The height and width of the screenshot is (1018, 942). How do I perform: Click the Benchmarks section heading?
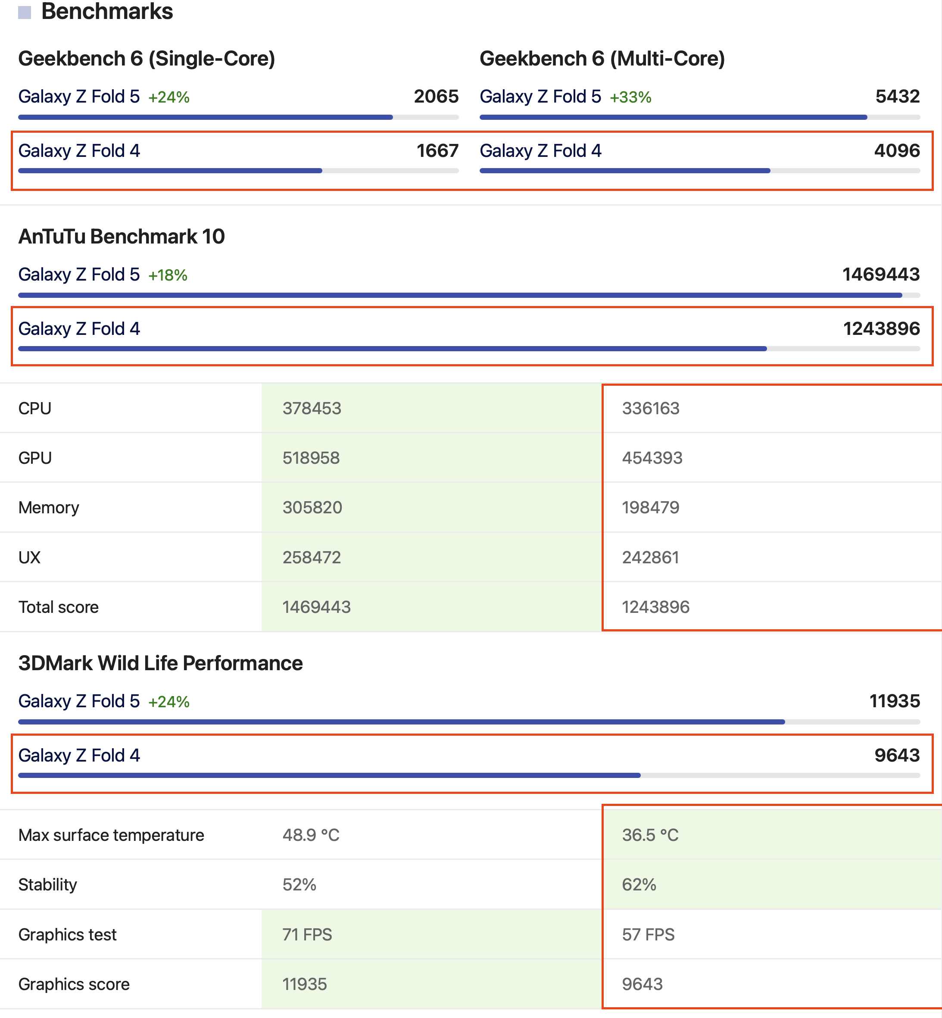(x=107, y=11)
